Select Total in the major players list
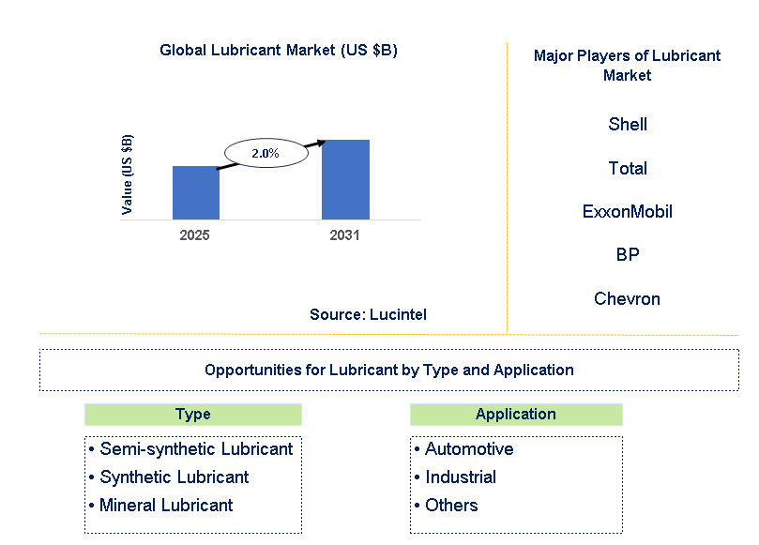The height and width of the screenshot is (545, 759). [628, 169]
